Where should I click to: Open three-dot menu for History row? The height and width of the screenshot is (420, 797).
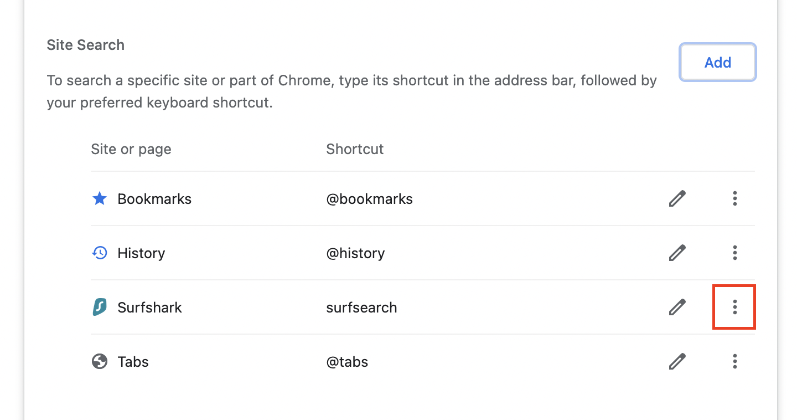pyautogui.click(x=734, y=253)
